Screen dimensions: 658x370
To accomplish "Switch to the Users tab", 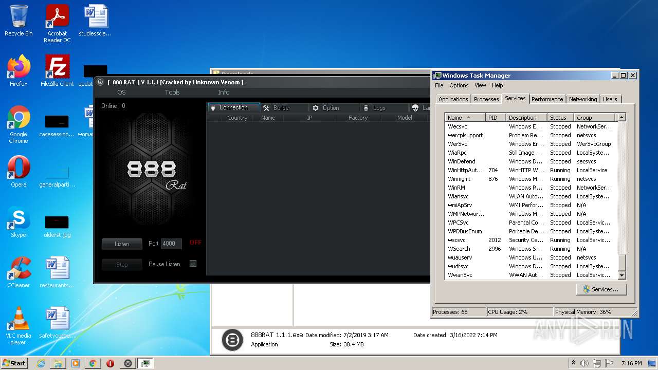I will tap(610, 99).
